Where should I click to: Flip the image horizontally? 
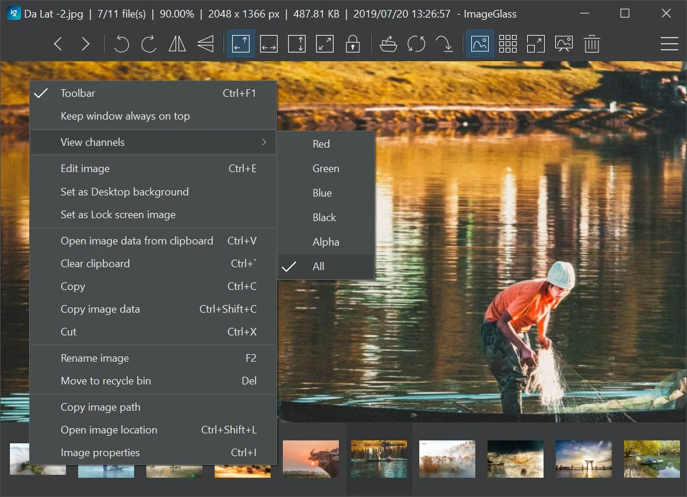tap(177, 44)
